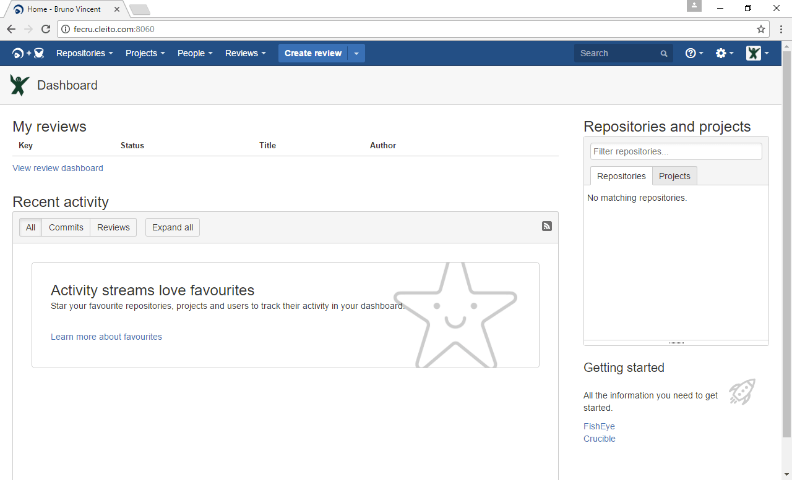
Task: Click the address bar URL
Action: click(x=114, y=29)
